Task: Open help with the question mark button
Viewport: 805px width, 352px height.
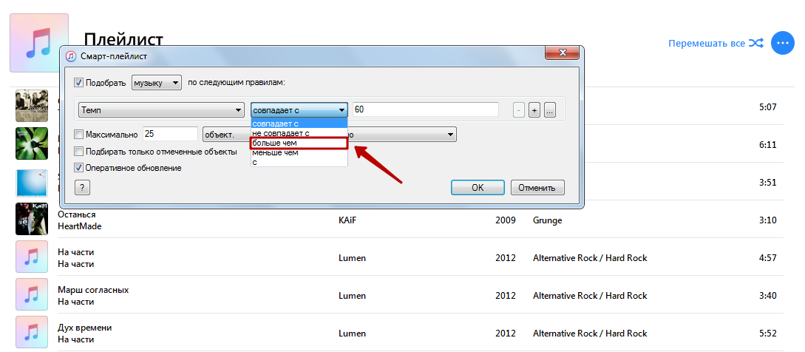Action: 82,188
